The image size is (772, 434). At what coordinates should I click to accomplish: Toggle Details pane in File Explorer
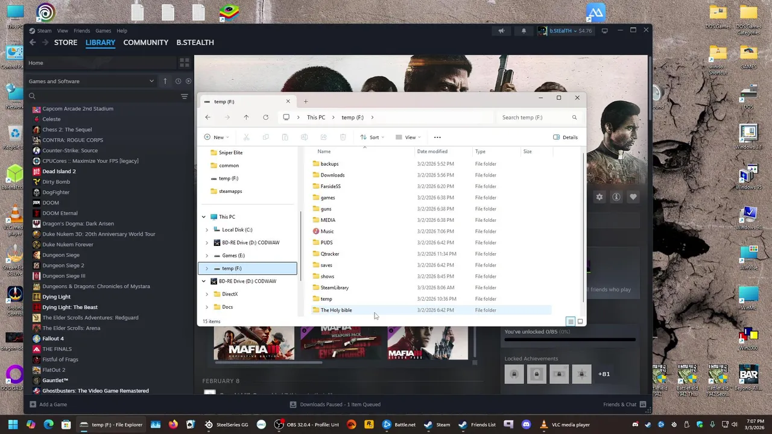[565, 137]
